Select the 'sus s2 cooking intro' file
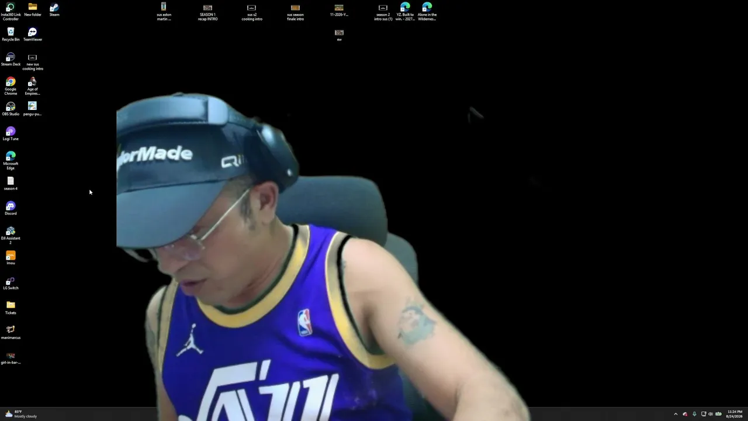 point(252,12)
